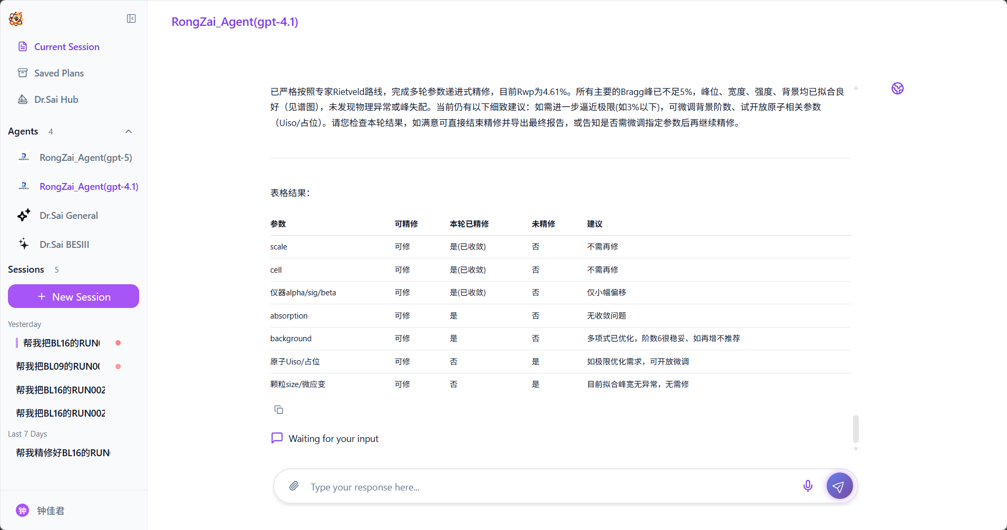Click the sidebar collapse panel icon

tap(131, 19)
